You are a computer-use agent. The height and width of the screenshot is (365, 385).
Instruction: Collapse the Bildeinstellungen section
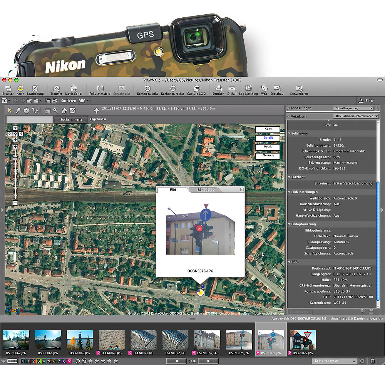click(290, 192)
